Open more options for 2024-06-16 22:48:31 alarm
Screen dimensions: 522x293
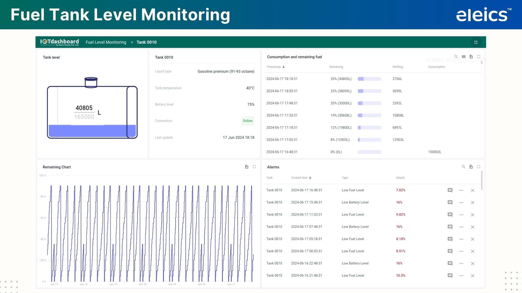pyautogui.click(x=461, y=264)
